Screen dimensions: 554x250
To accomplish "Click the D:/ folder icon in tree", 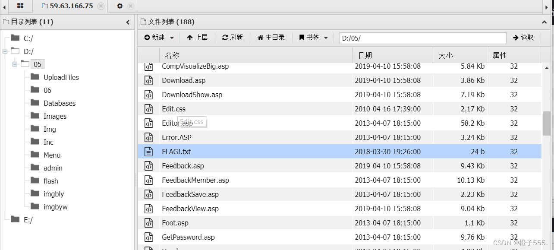I will click(x=15, y=51).
